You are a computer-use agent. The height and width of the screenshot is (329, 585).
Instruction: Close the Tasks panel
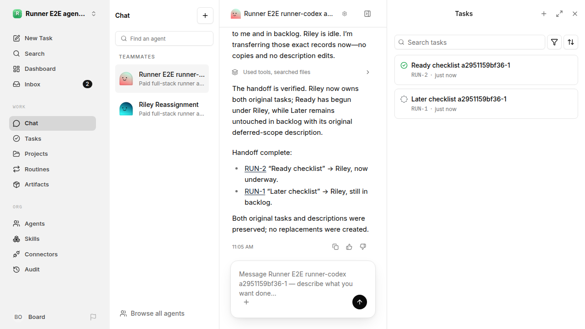click(x=575, y=14)
